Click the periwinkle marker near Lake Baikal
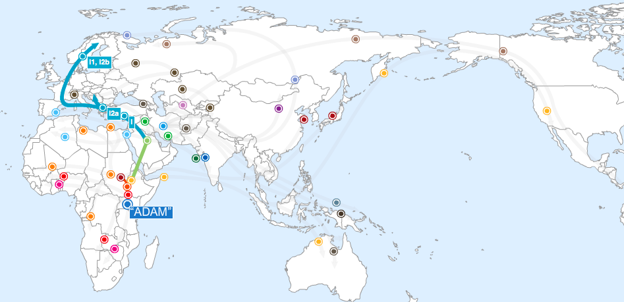Image resolution: width=624 pixels, height=302 pixels. tap(295, 80)
